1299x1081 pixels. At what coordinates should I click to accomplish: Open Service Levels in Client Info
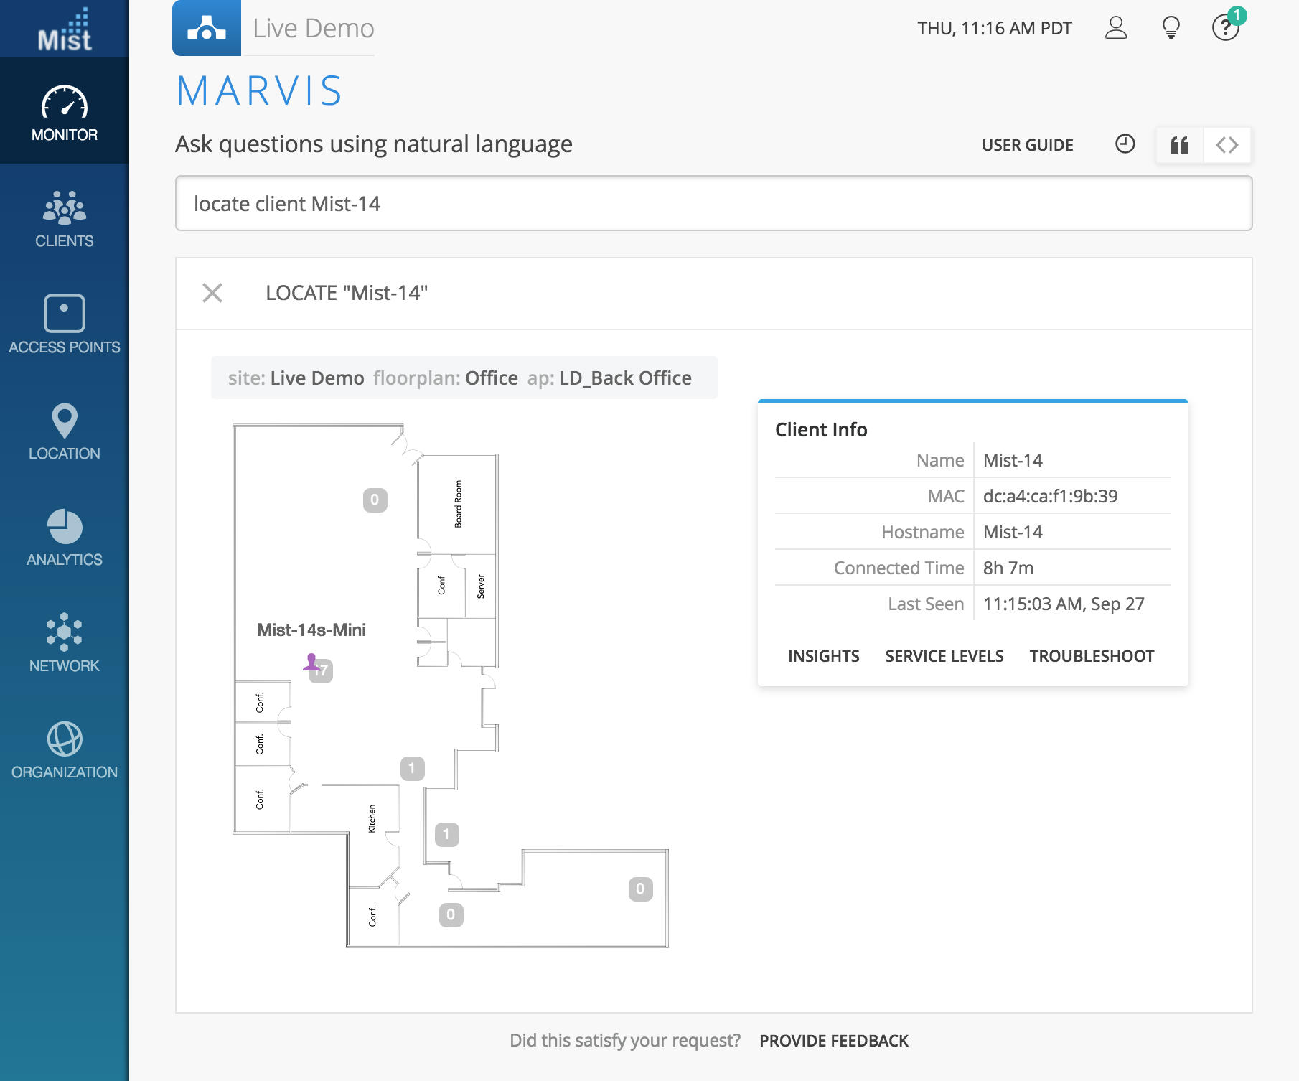944,656
